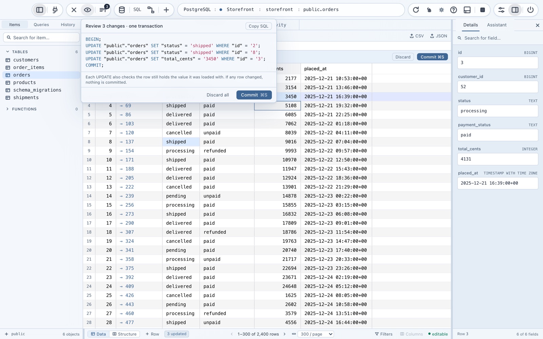Screen dimensions: 543x339
Task: Open the help question-mark icon
Action: pyautogui.click(x=454, y=10)
